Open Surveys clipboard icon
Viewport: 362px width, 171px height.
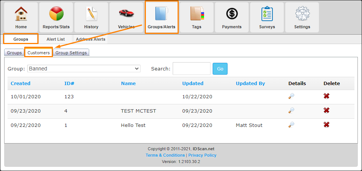267,14
